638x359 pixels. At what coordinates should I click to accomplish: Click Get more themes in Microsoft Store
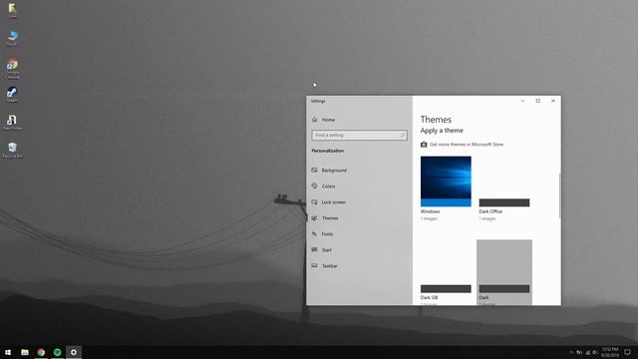pyautogui.click(x=467, y=145)
